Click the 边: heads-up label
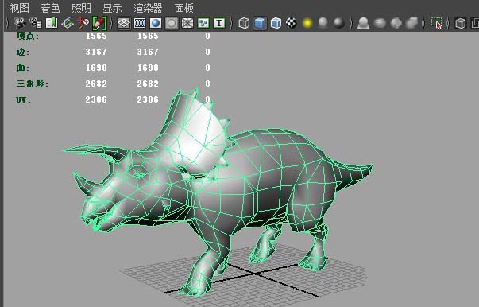Image resolution: width=479 pixels, height=307 pixels. (x=23, y=52)
